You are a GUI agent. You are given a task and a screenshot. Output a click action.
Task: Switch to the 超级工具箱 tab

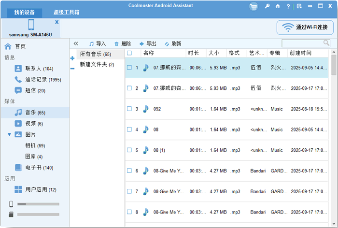click(x=67, y=12)
